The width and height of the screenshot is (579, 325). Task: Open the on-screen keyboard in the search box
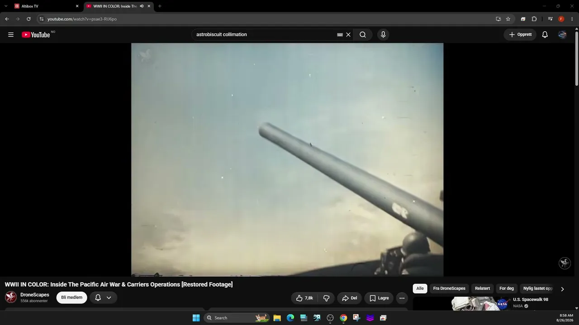(340, 35)
